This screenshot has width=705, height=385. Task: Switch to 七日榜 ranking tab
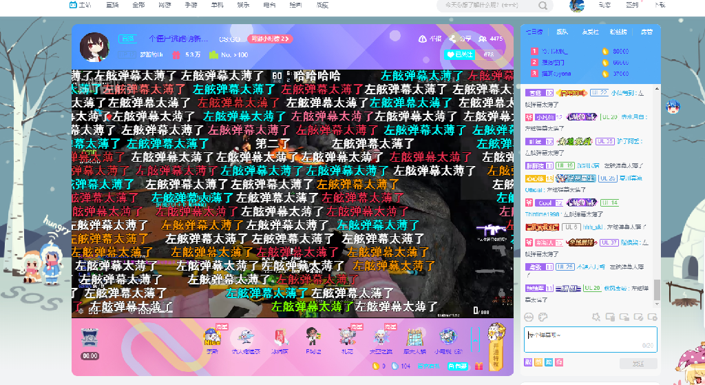point(534,32)
